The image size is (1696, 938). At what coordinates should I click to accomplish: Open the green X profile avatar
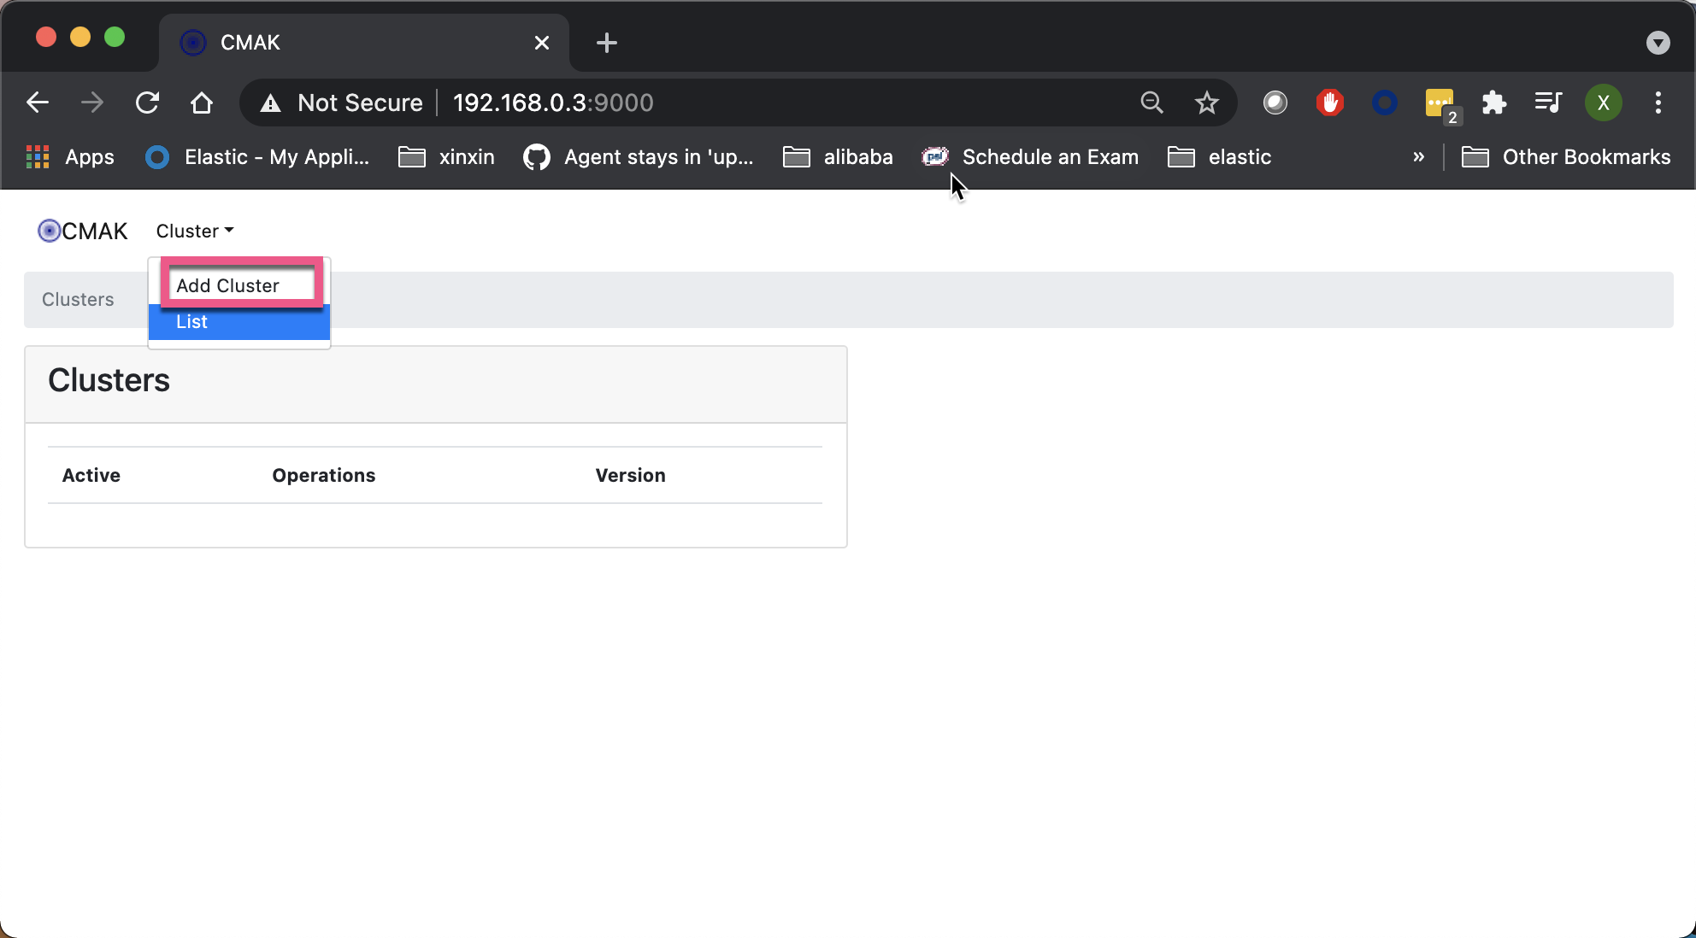(1603, 103)
